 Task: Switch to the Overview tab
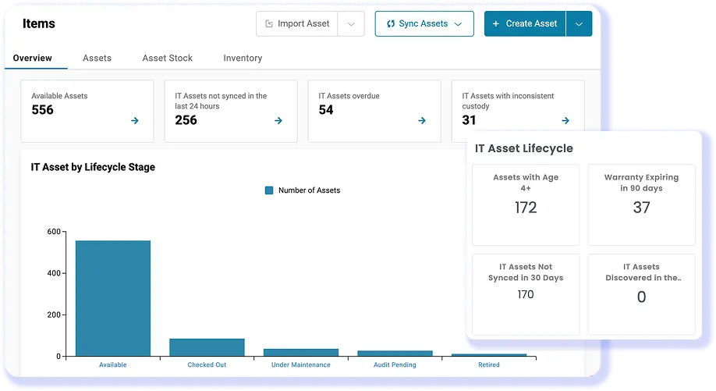pos(33,59)
